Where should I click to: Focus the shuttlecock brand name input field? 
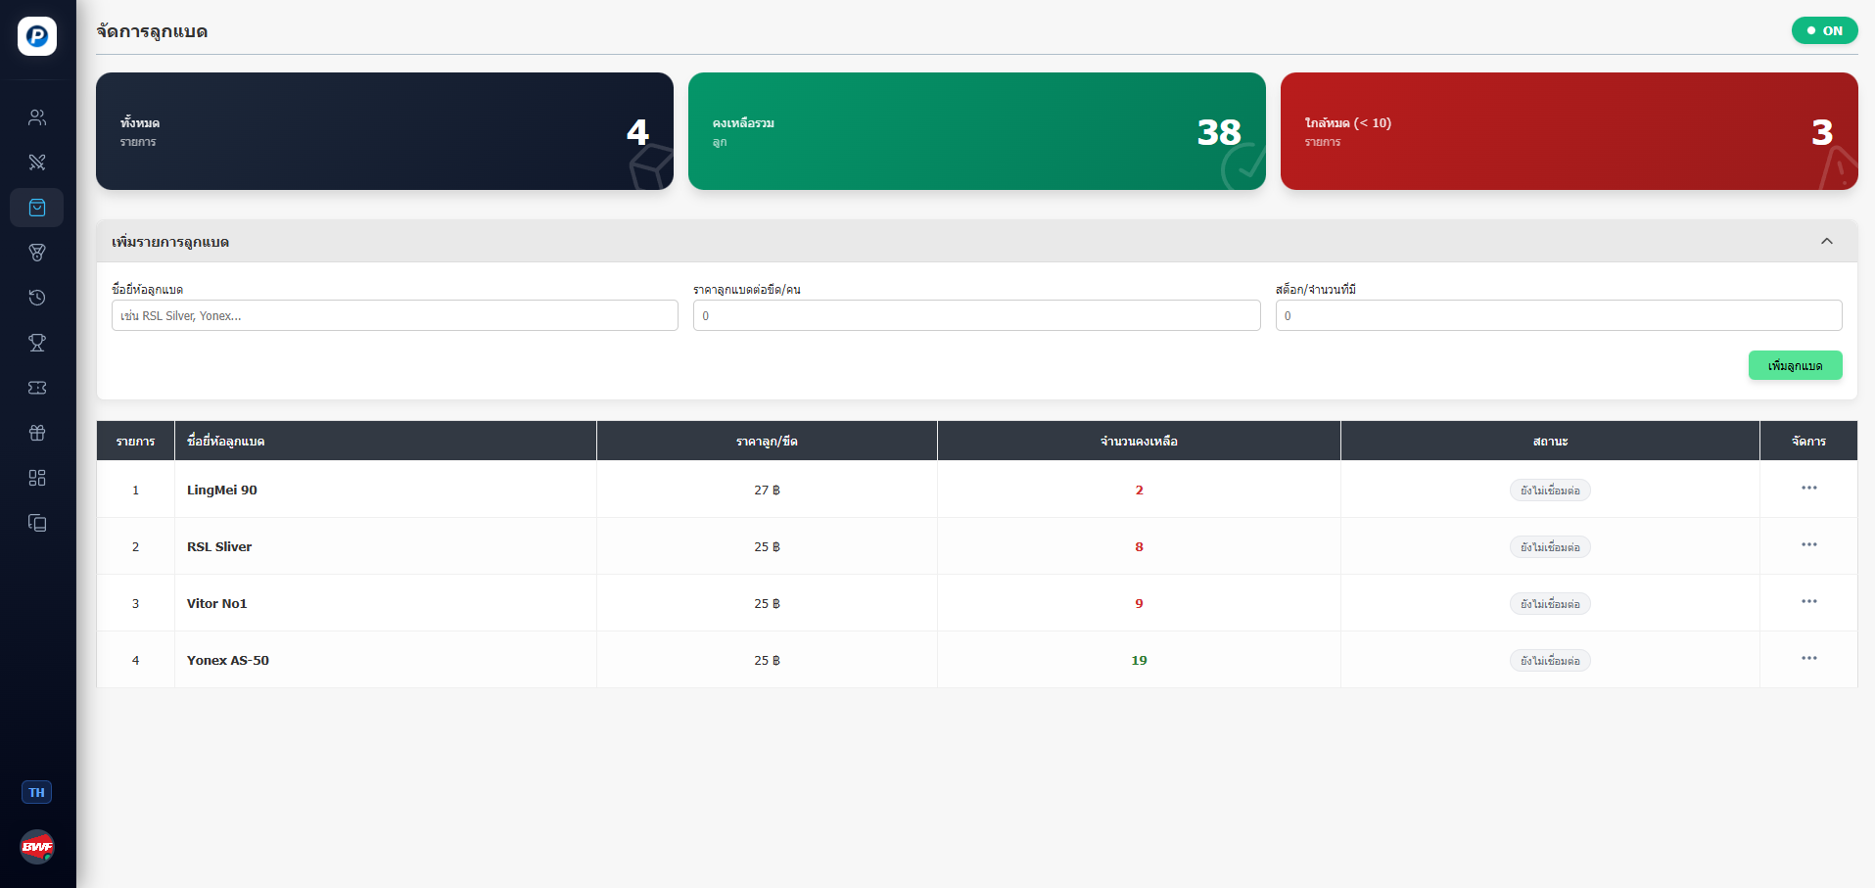pos(395,315)
